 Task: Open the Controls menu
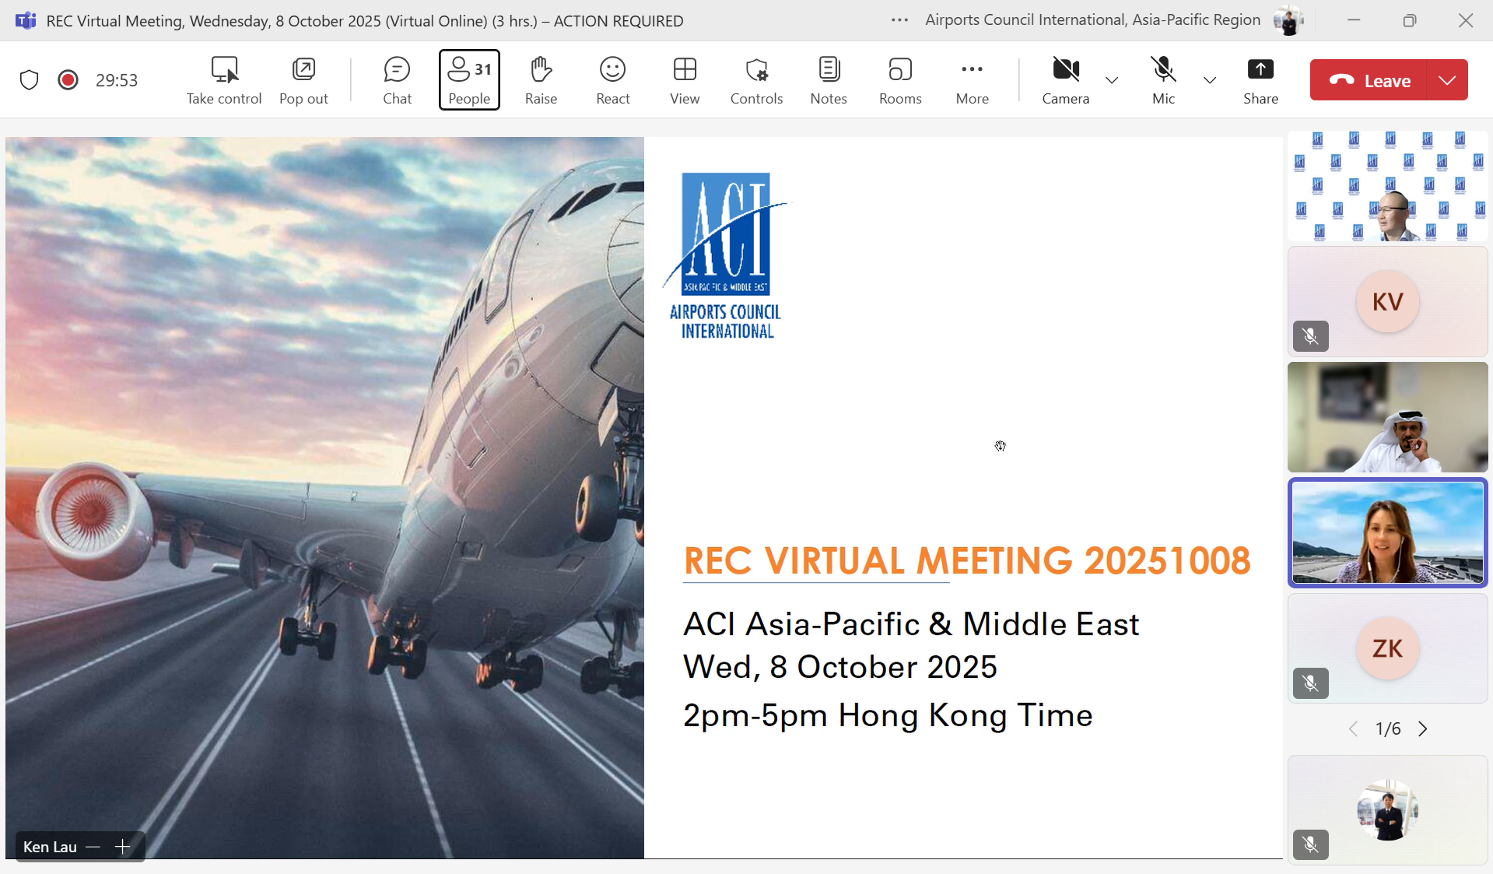click(x=756, y=80)
